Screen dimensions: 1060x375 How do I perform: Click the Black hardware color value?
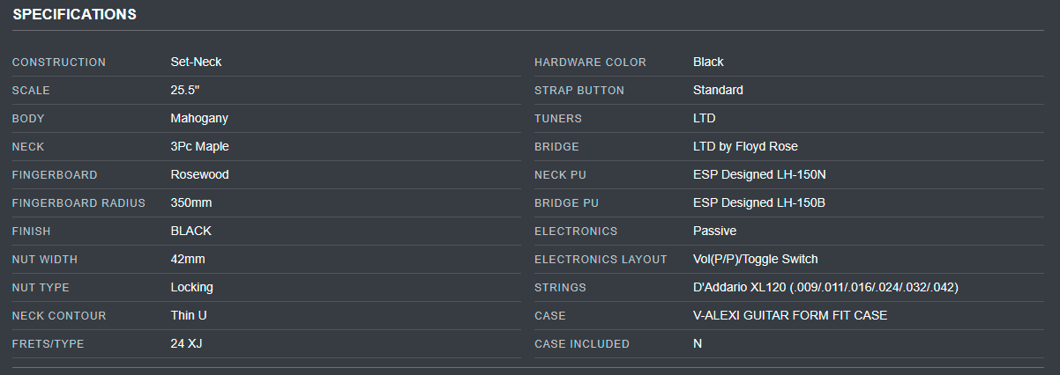tap(708, 62)
